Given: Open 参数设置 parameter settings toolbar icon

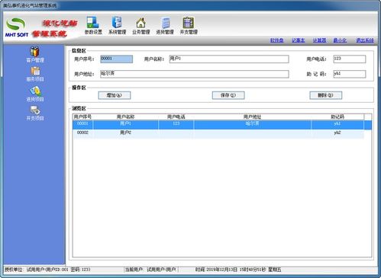Looking at the screenshot, I should pyautogui.click(x=93, y=25).
